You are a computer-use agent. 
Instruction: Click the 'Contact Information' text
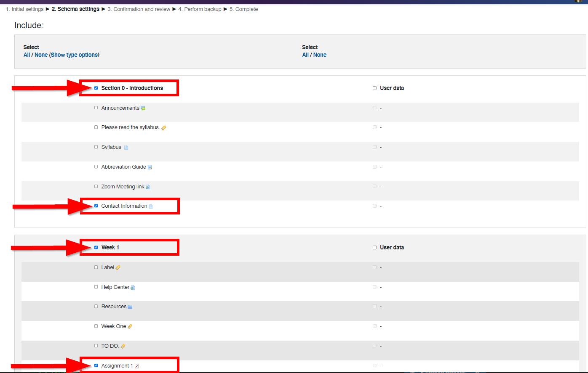124,206
